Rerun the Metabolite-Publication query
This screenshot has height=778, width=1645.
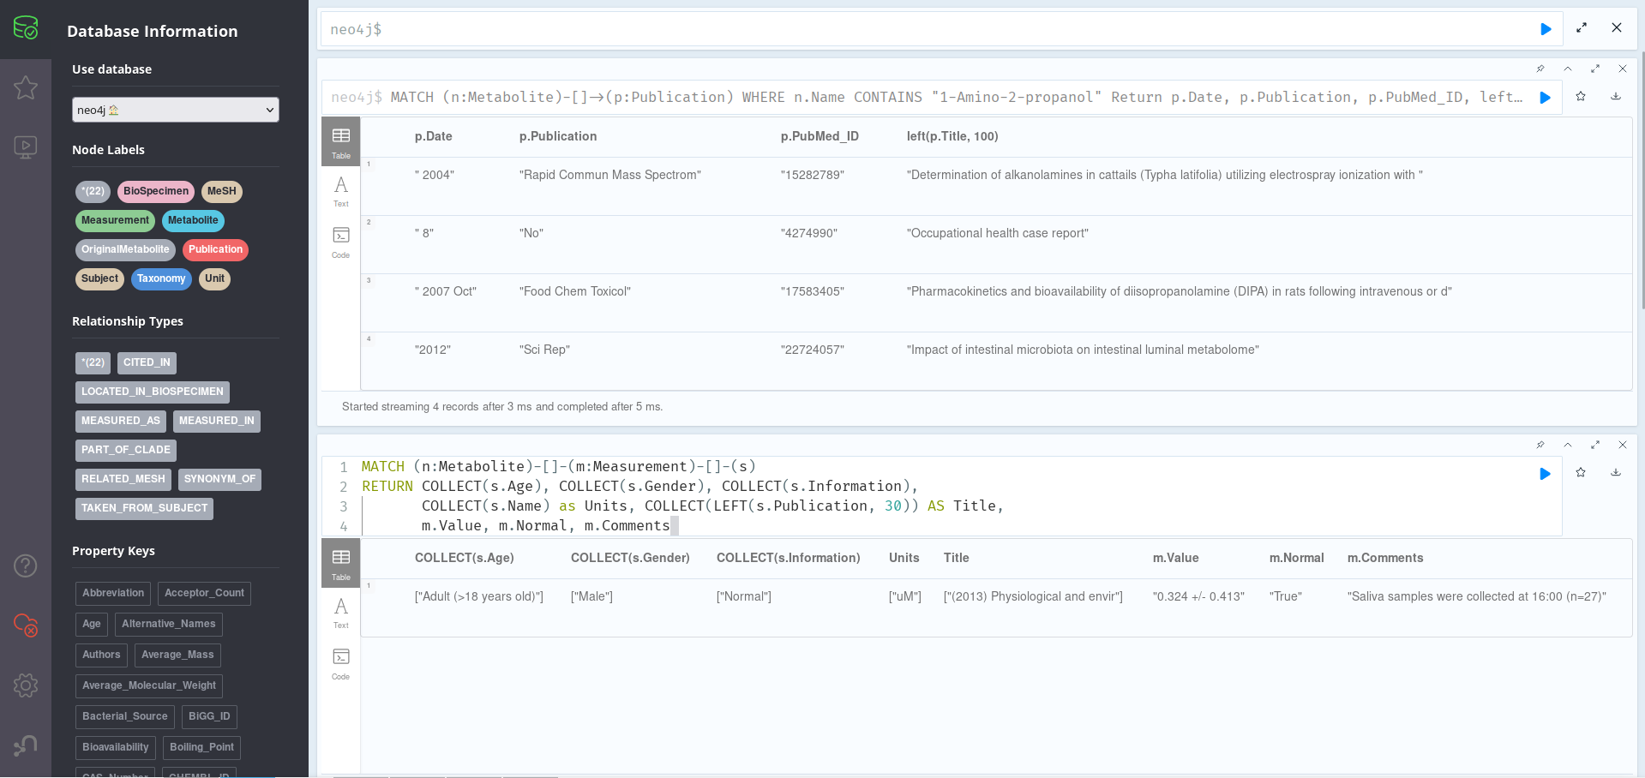1546,98
